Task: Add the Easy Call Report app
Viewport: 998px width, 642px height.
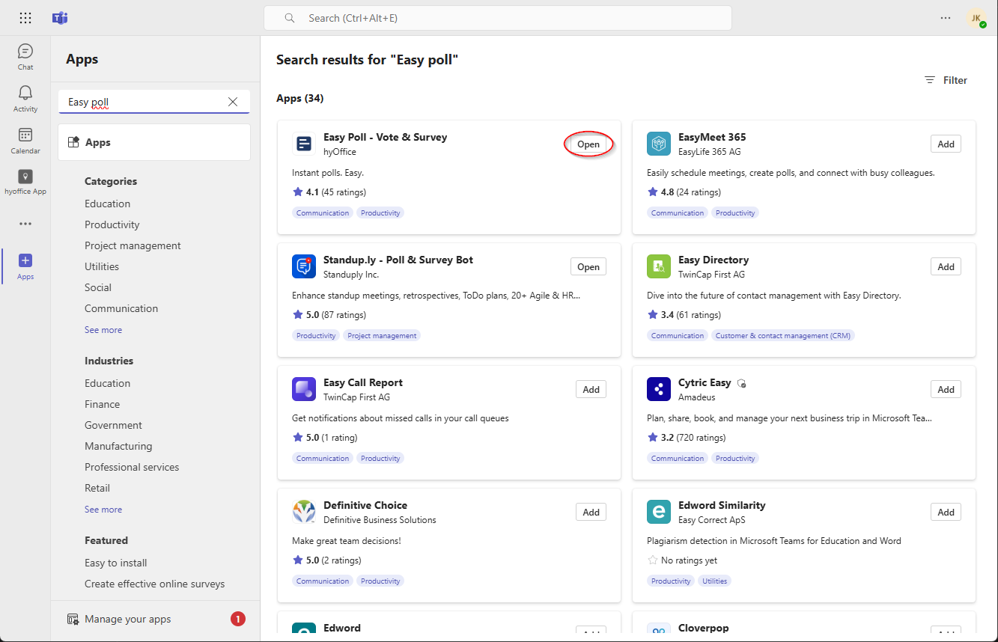Action: pos(591,390)
